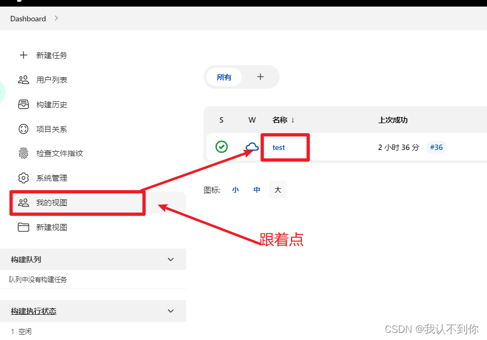Click the inbox icon beside 构建历史
Screen dimensions: 487x340
click(24, 105)
